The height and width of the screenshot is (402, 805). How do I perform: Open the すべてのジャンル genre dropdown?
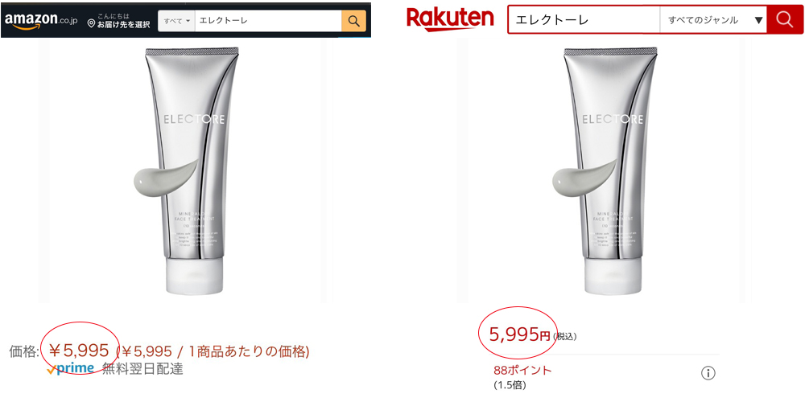(713, 20)
